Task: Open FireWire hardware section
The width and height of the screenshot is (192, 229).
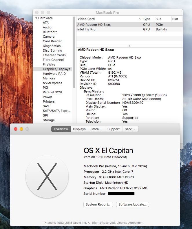Action: (x=49, y=64)
